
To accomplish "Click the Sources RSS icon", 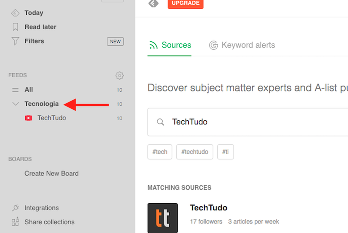I will (153, 45).
